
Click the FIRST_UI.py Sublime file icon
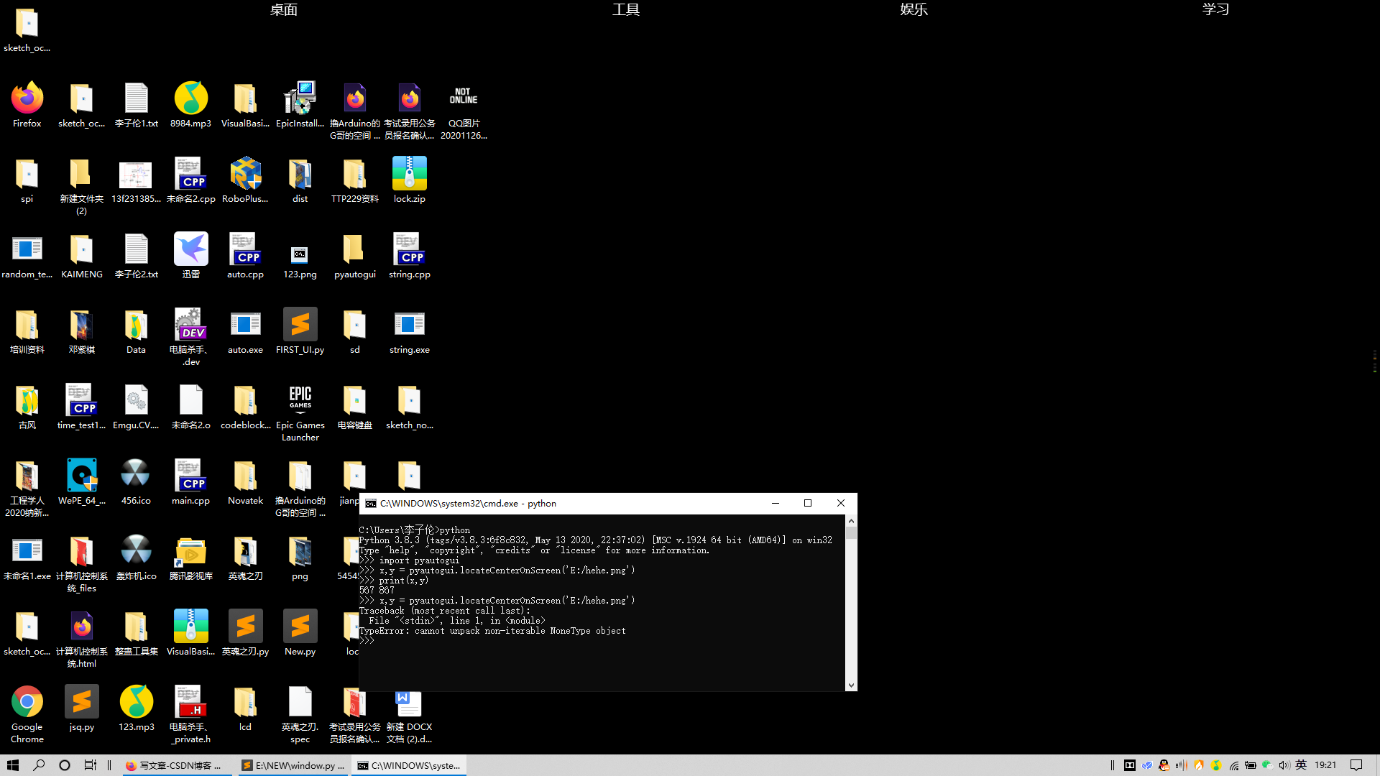300,325
